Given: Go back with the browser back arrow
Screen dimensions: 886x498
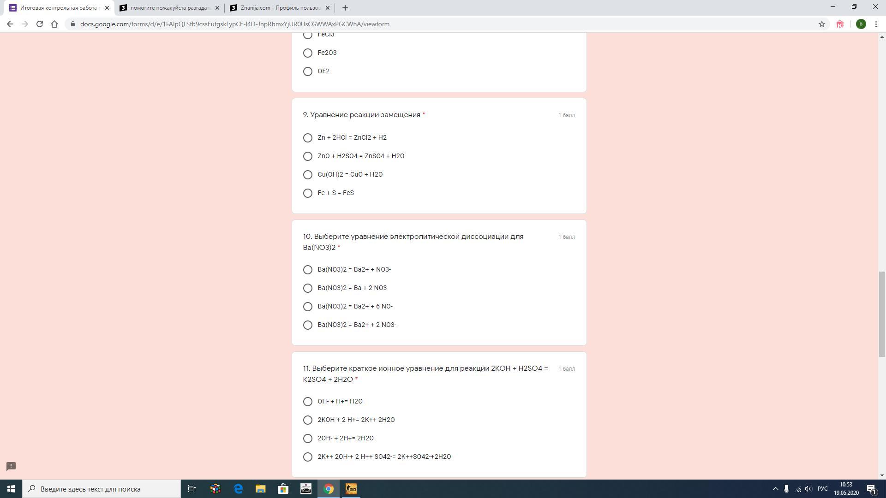Looking at the screenshot, I should pyautogui.click(x=10, y=24).
